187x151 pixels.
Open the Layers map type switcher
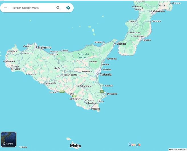9,139
